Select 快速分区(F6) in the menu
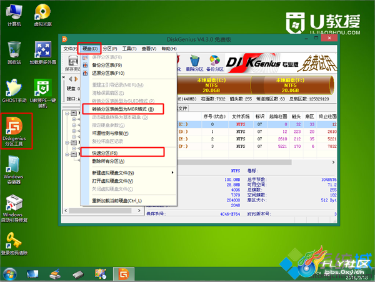 click(129, 153)
